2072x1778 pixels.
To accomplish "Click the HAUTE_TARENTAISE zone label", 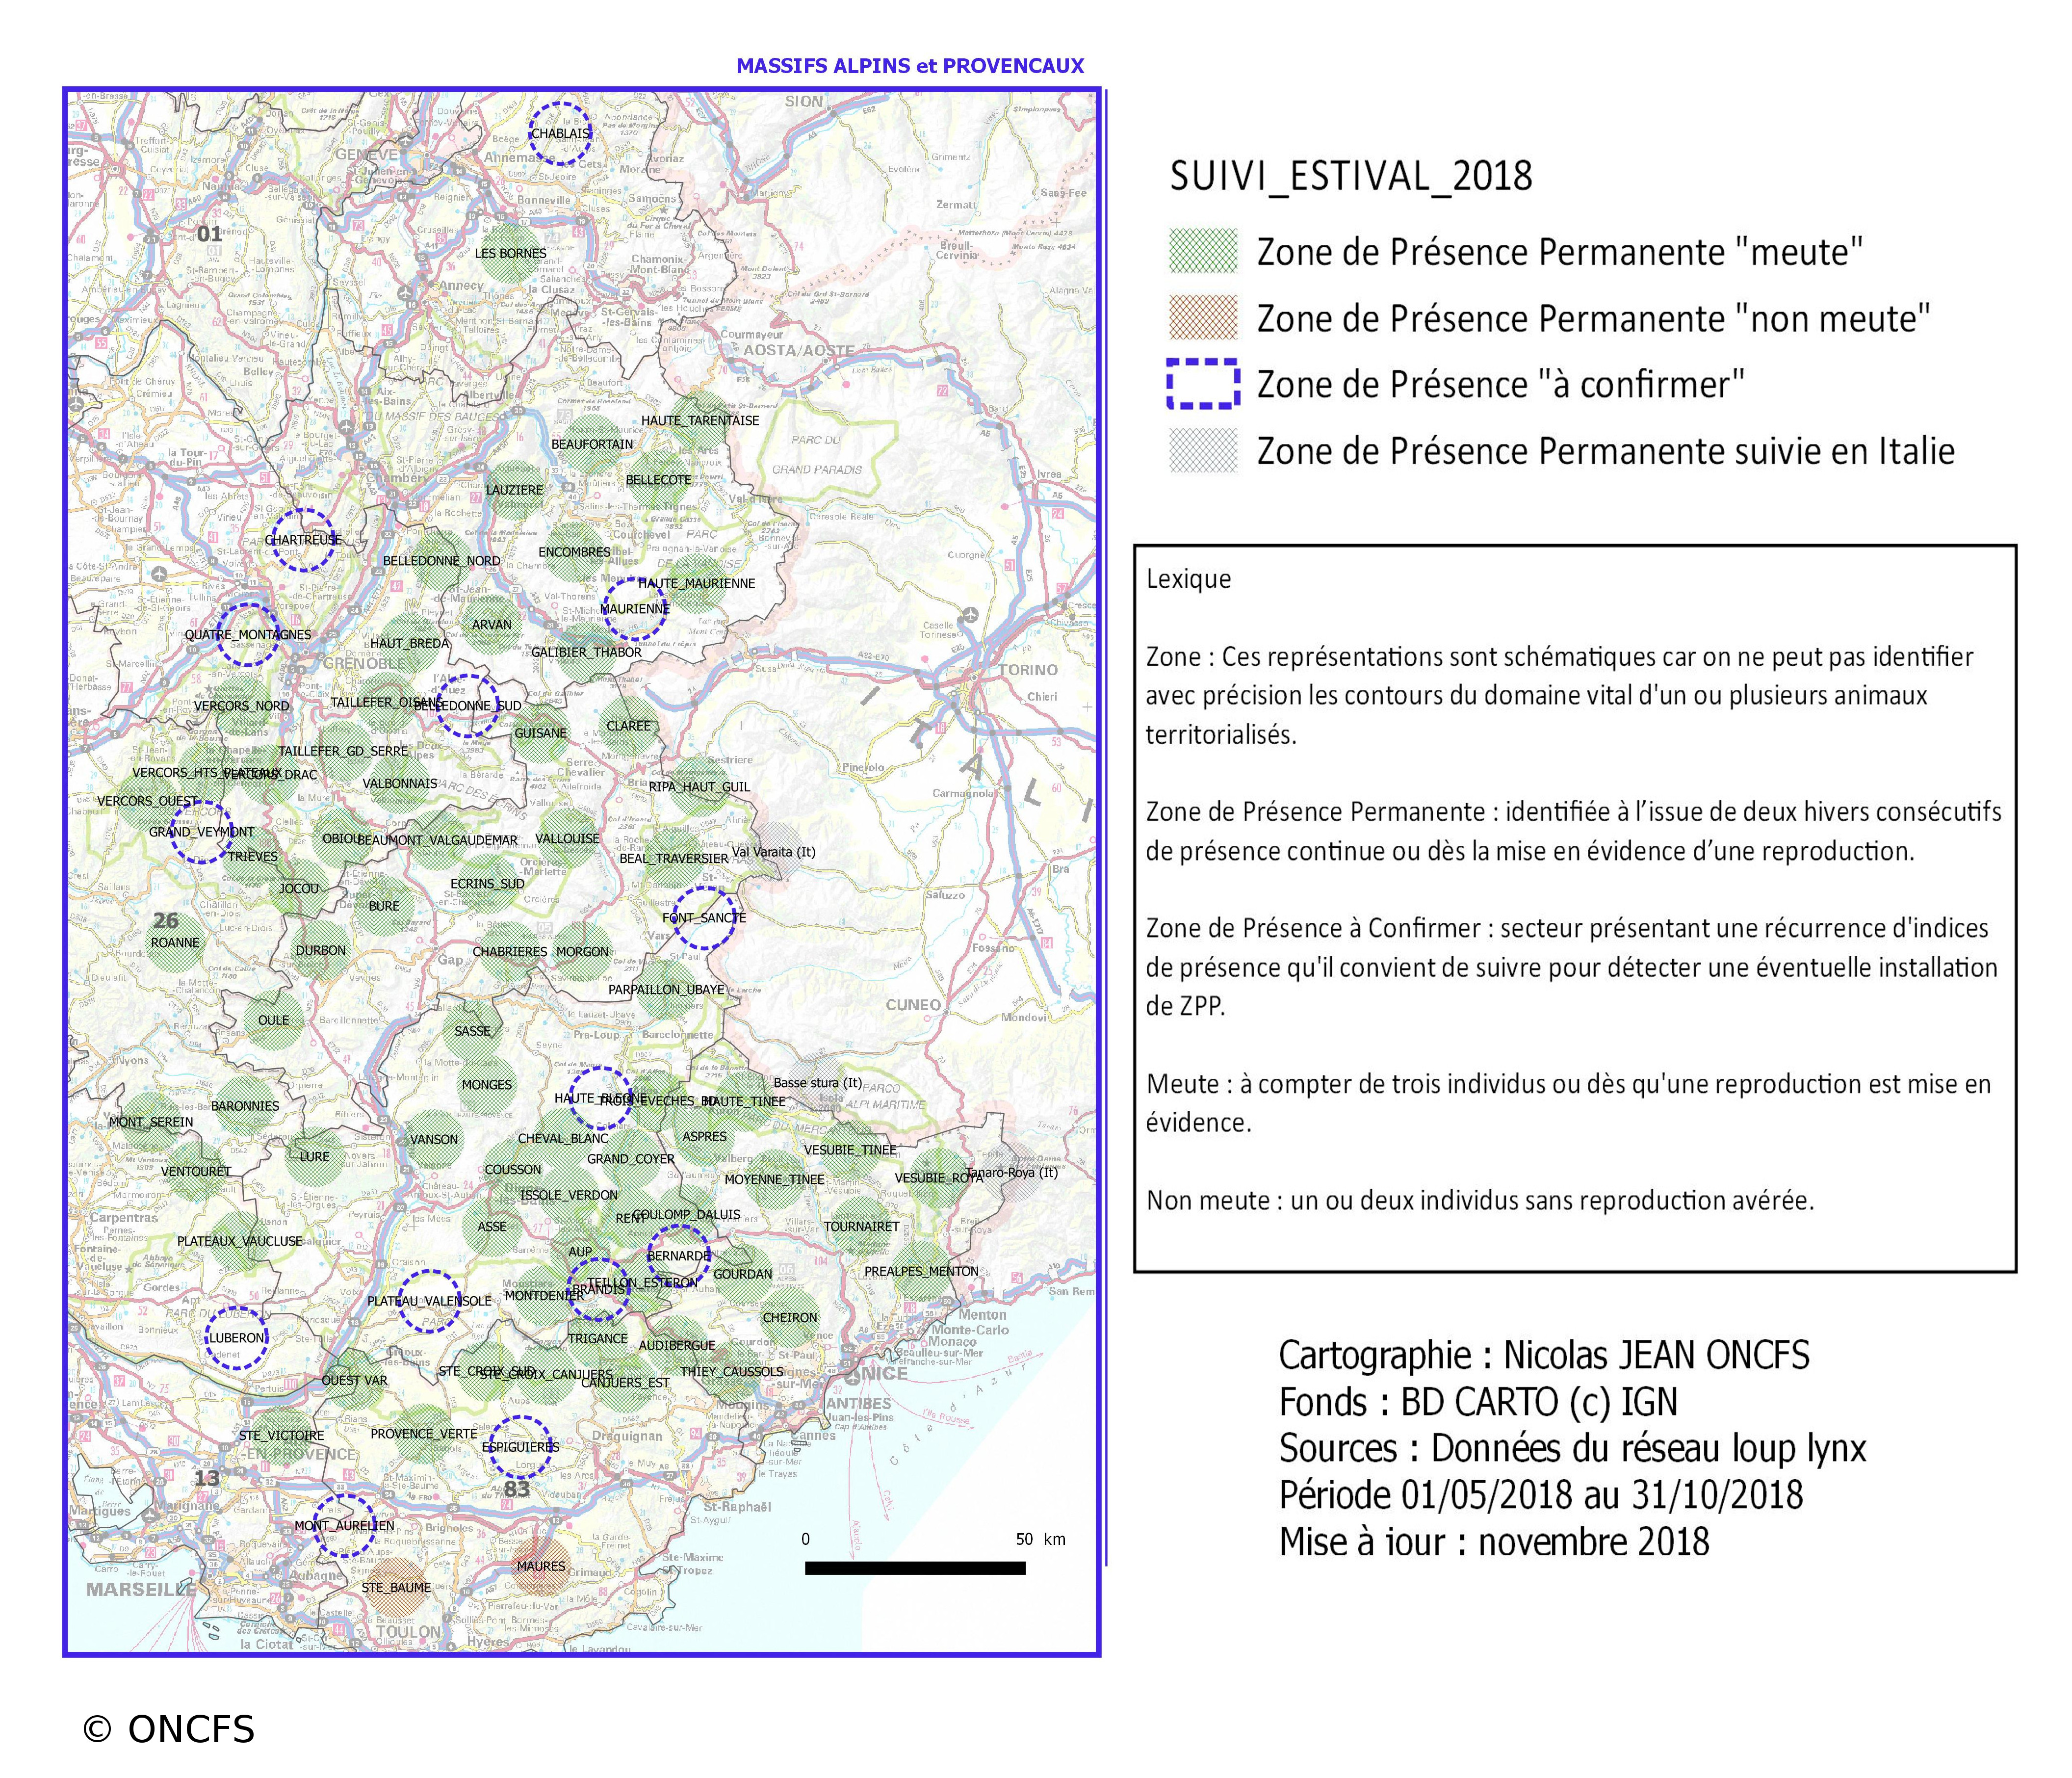I will [x=700, y=420].
